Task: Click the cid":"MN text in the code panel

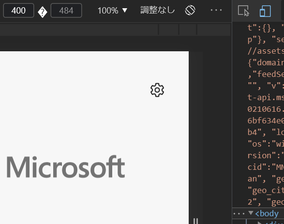Action: click(266, 167)
